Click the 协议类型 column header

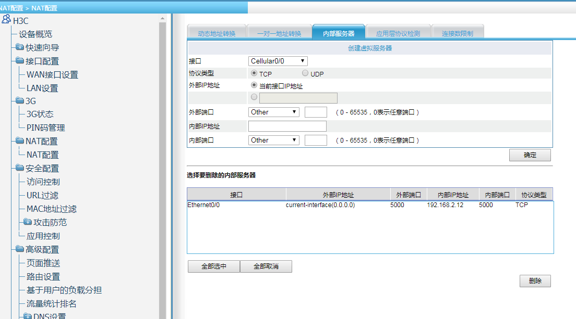click(534, 195)
